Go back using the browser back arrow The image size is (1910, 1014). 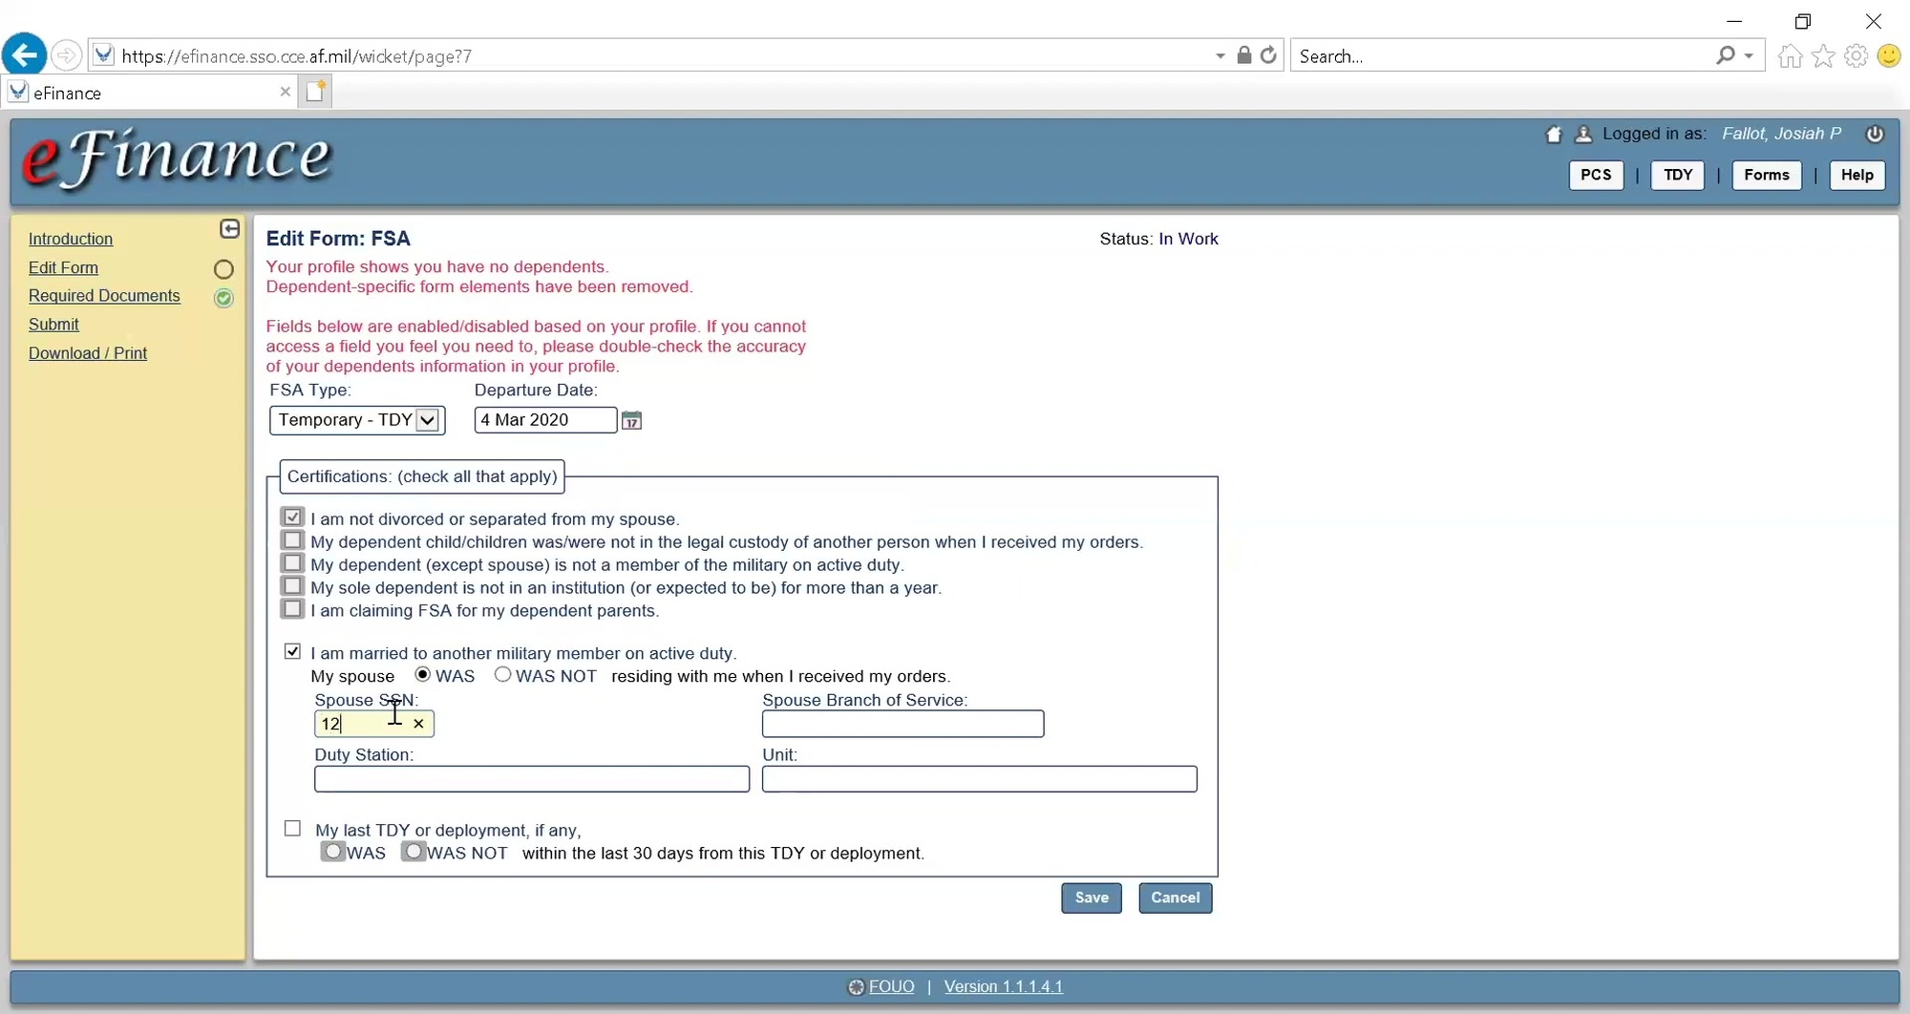tap(24, 55)
